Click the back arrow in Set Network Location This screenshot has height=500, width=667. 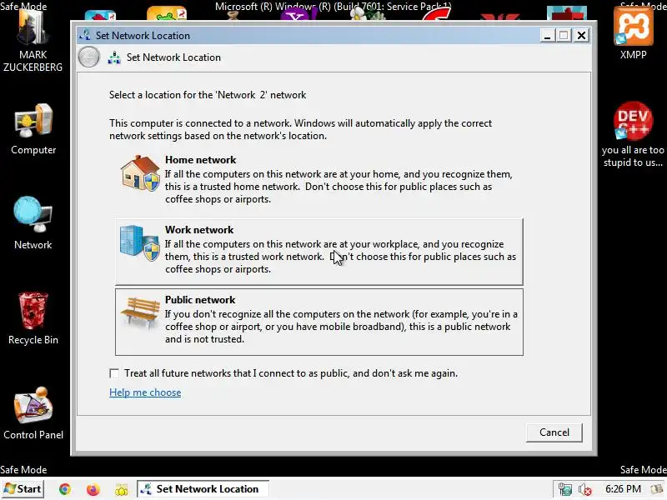(89, 57)
